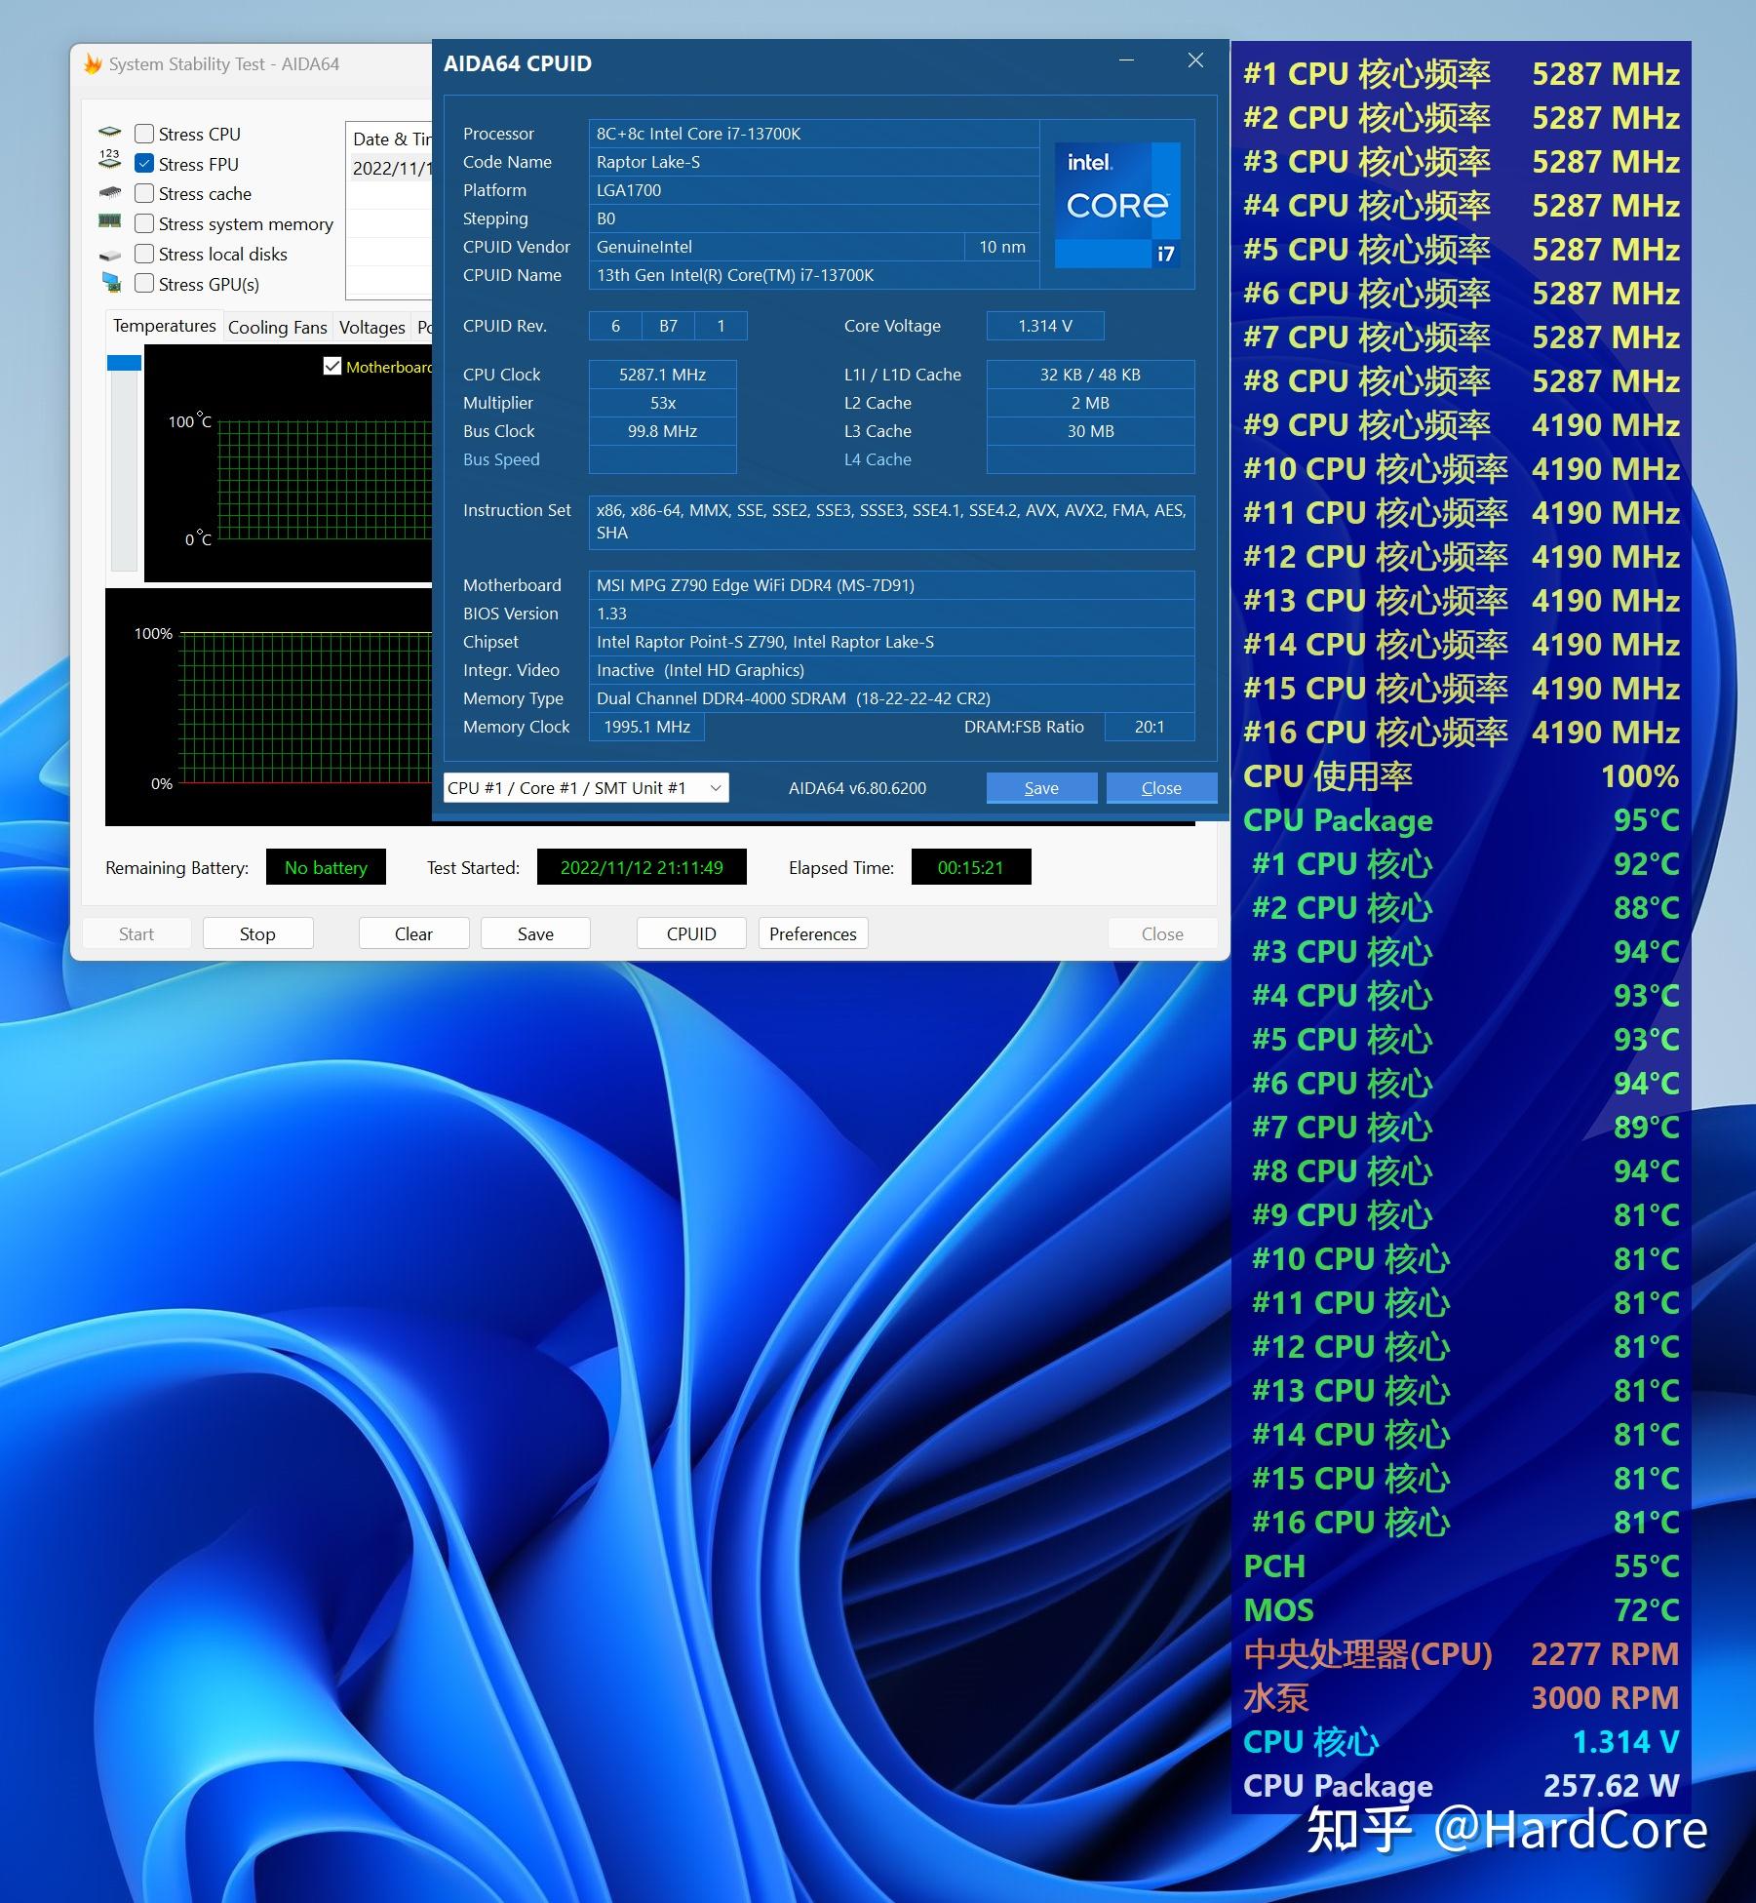Uncheck the Stress FPU checkbox

(144, 164)
